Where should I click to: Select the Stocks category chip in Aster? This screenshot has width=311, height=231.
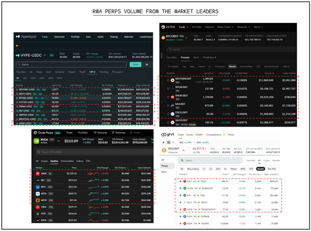point(232,66)
